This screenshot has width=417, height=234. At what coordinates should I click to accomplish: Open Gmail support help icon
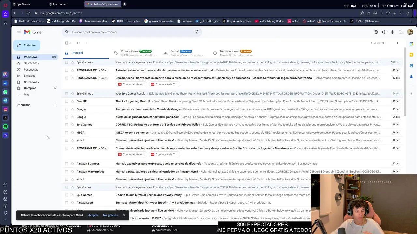click(x=376, y=32)
